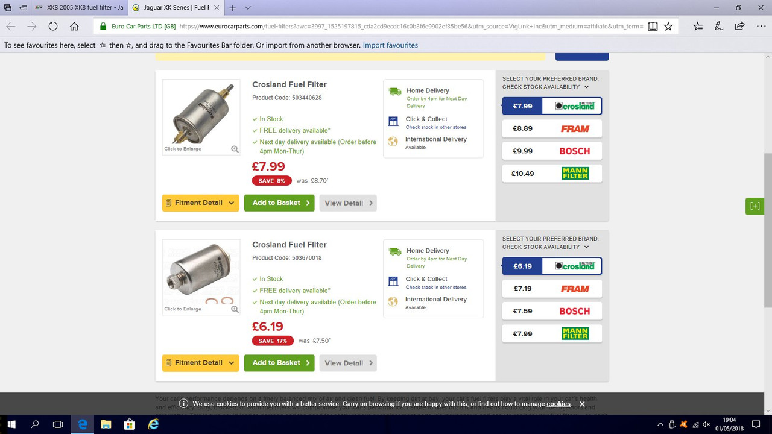The height and width of the screenshot is (434, 772).
Task: Expand the SELECT YOUR PREFERRED BRAND chevron
Action: click(x=586, y=86)
